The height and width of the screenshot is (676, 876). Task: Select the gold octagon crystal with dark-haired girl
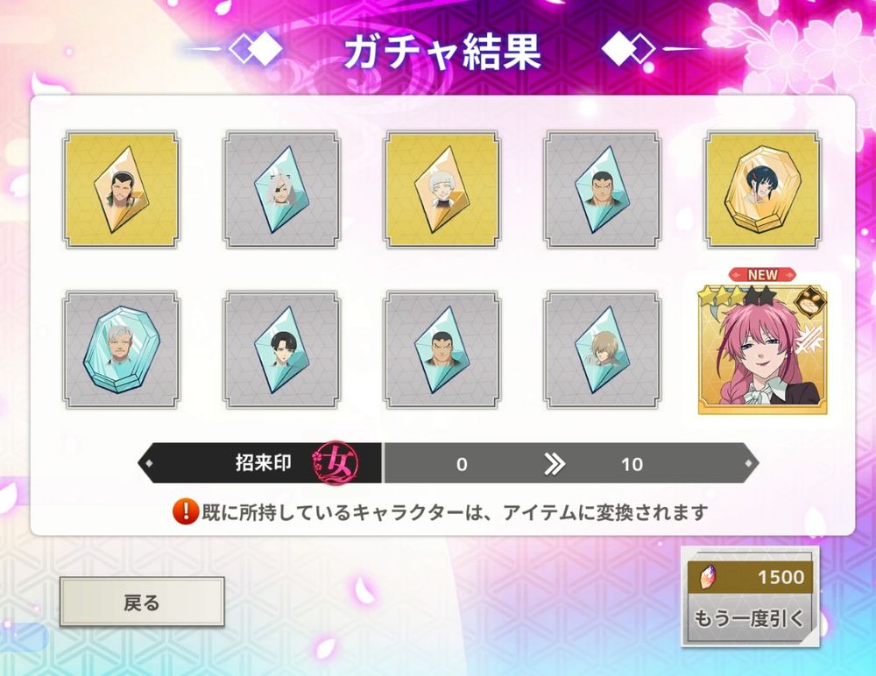tap(763, 190)
